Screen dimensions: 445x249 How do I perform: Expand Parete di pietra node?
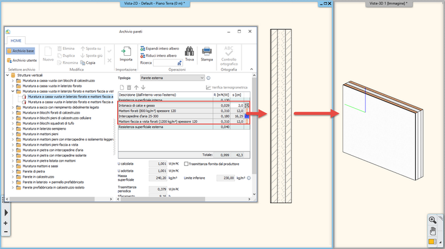click(x=12, y=172)
